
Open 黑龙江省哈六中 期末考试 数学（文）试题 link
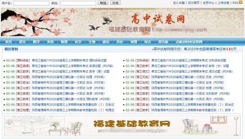(190, 66)
